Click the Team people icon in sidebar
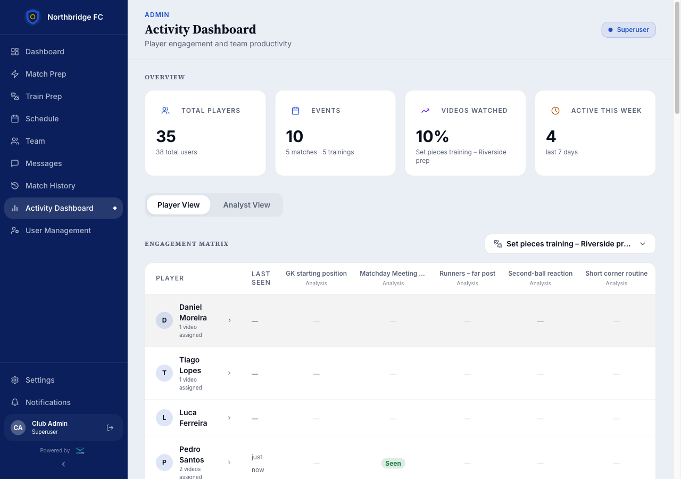Screen dimensions: 681x479 pos(15,141)
